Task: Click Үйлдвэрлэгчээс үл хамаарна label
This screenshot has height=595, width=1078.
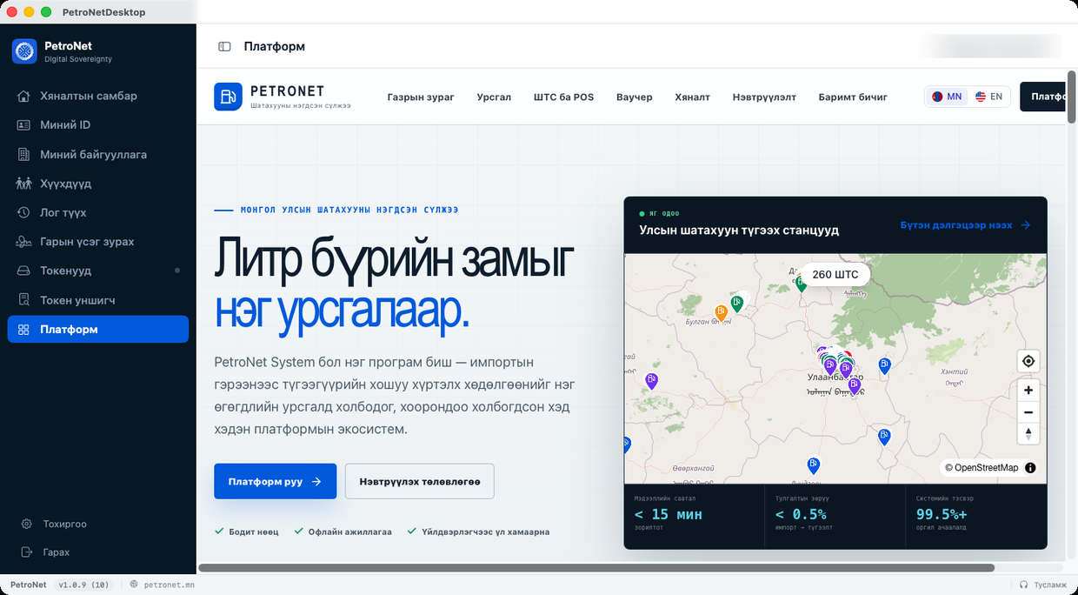Action: [x=478, y=531]
